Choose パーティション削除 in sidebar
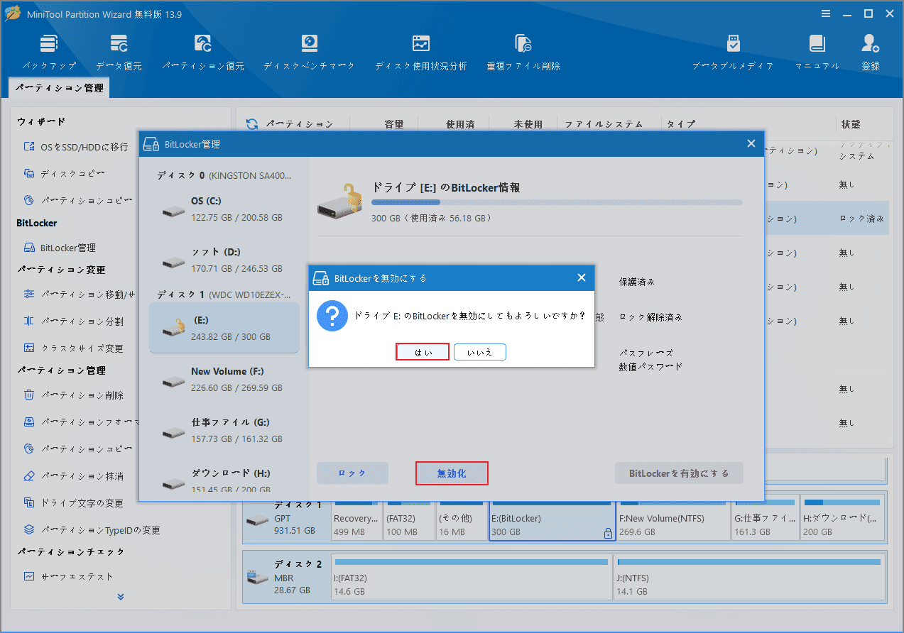 (x=74, y=395)
